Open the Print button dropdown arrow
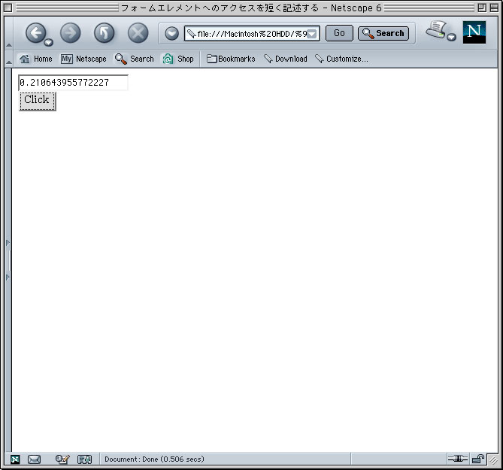This screenshot has height=470, width=503. point(452,37)
